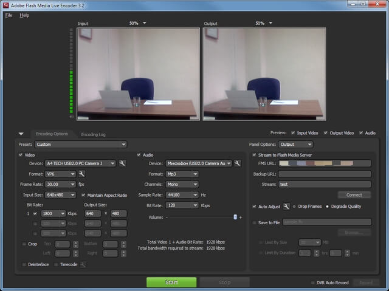Open video Format VP6 dropdown
Viewport: 389px width, 291px height.
(x=60, y=174)
